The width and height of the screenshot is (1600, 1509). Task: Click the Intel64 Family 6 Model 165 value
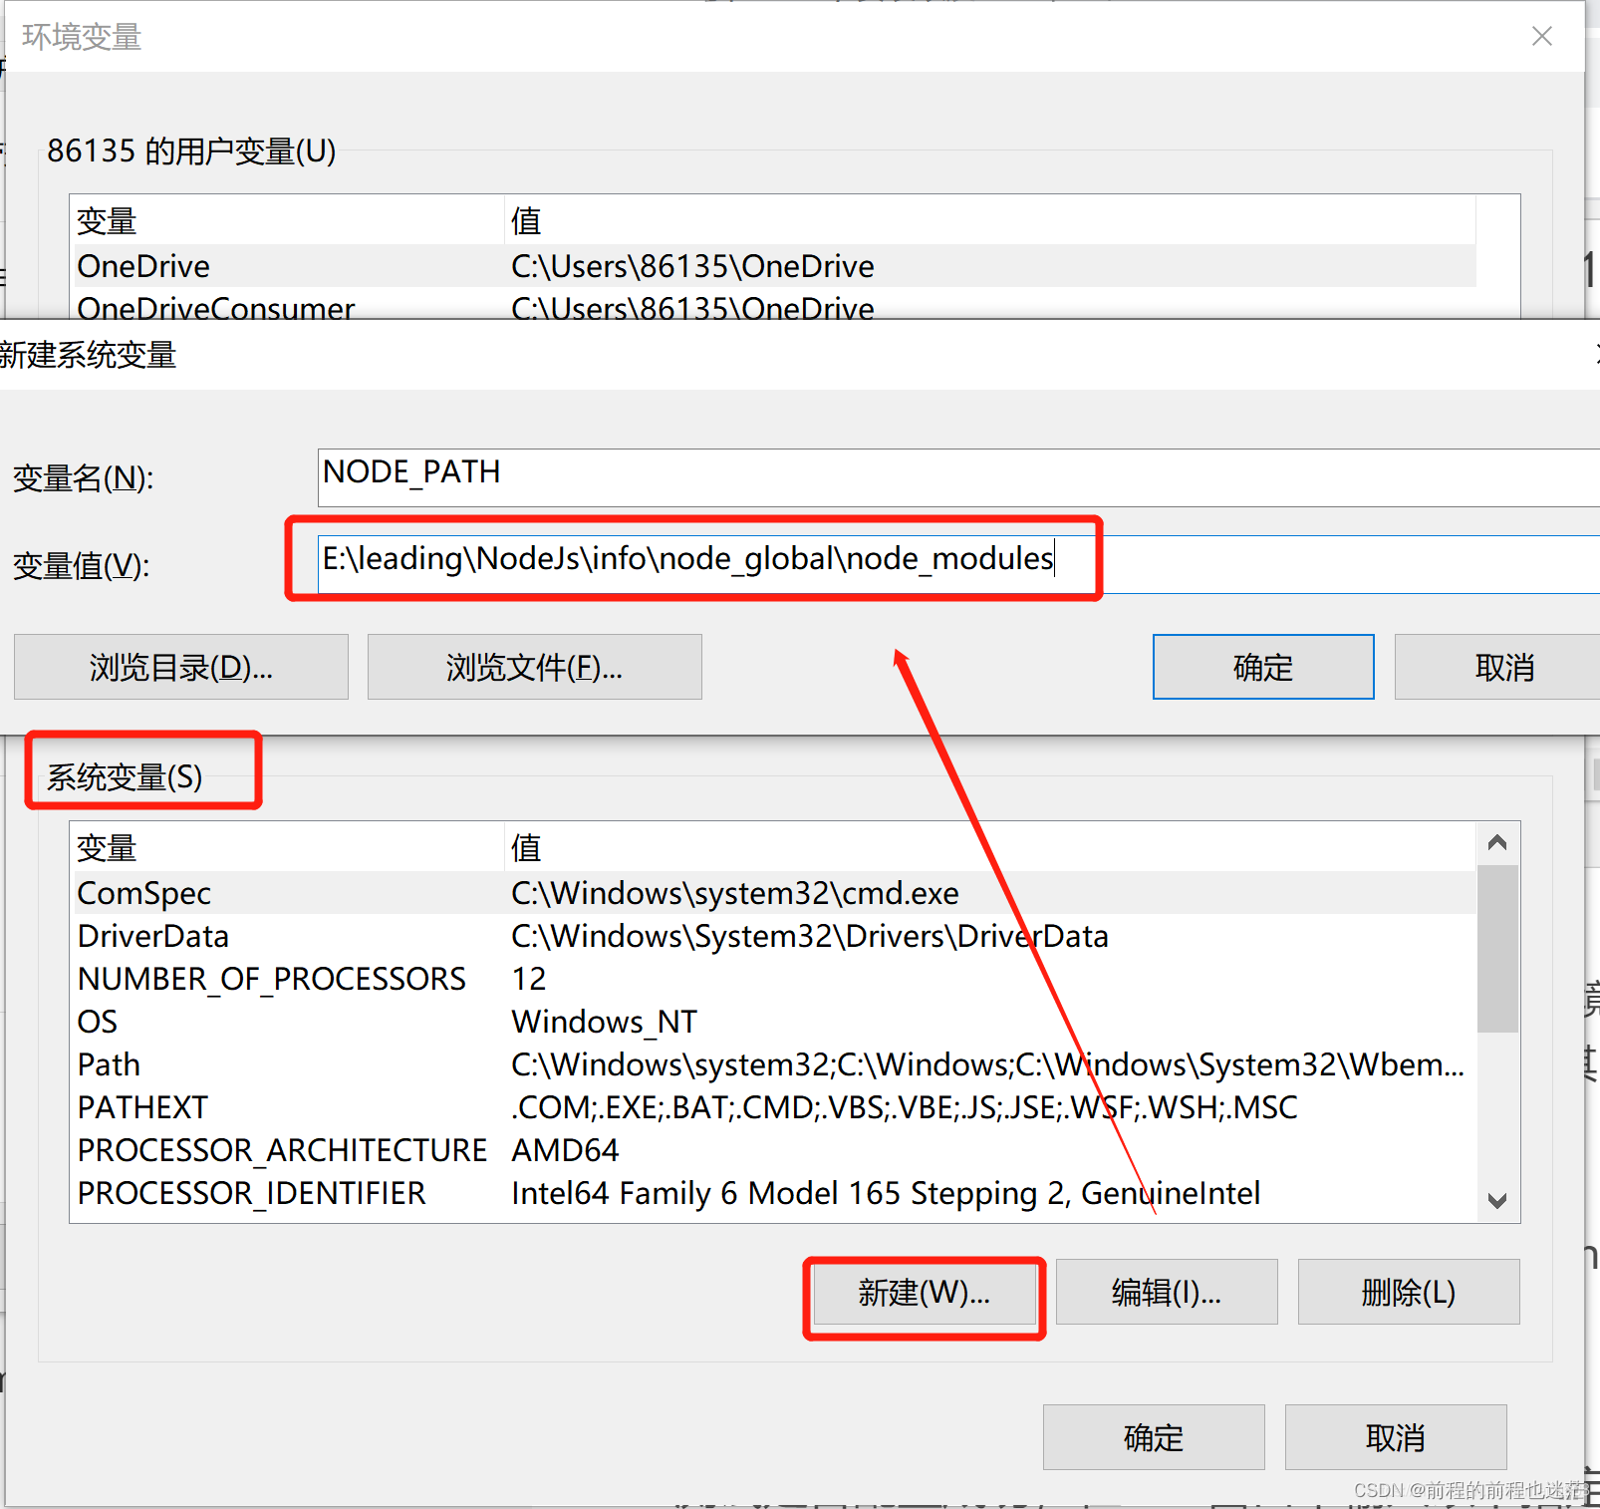tap(886, 1193)
